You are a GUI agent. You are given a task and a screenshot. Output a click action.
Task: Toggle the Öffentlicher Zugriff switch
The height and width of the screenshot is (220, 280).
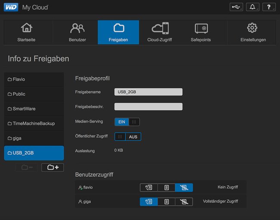click(x=128, y=137)
